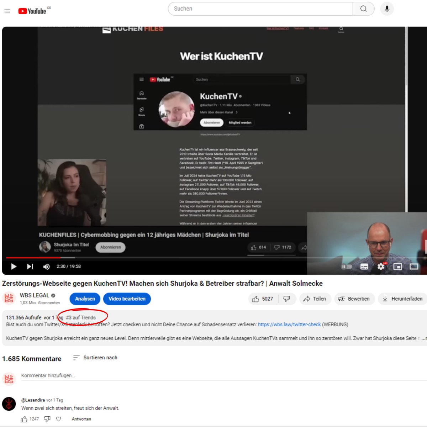The width and height of the screenshot is (427, 427).
Task: Click the 2:30 / 19:58 time display
Action: [x=69, y=266]
